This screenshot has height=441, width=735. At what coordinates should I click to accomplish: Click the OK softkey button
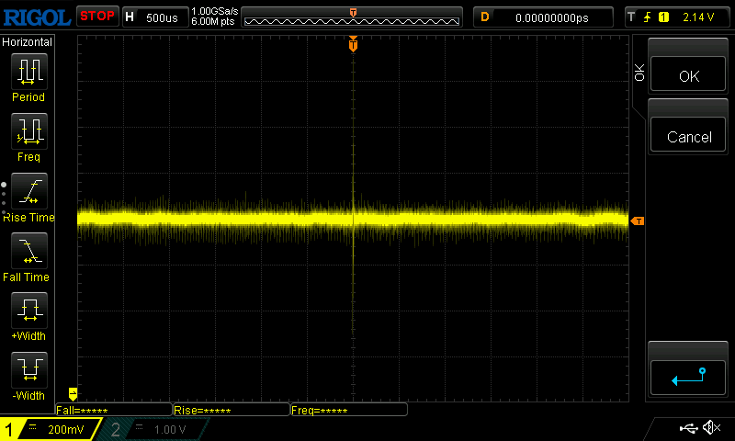[688, 74]
